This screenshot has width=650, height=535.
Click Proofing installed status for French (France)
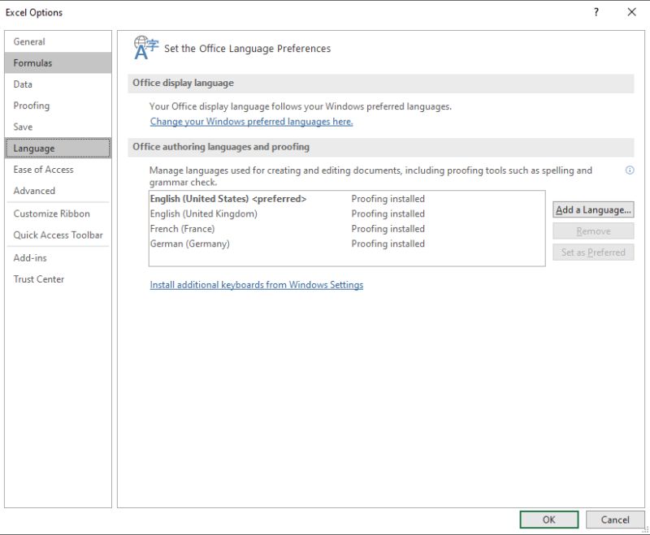coord(388,229)
